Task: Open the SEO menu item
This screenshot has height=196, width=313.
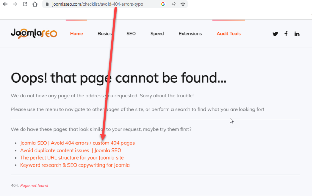Action: (x=131, y=34)
